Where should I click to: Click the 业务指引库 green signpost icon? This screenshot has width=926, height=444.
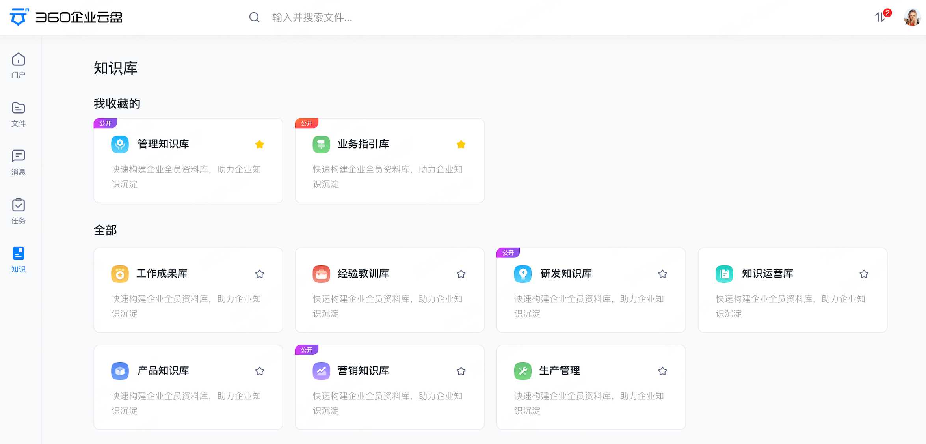[x=321, y=144]
